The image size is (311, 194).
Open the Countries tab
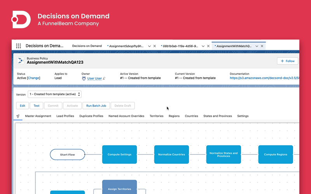coord(191,116)
